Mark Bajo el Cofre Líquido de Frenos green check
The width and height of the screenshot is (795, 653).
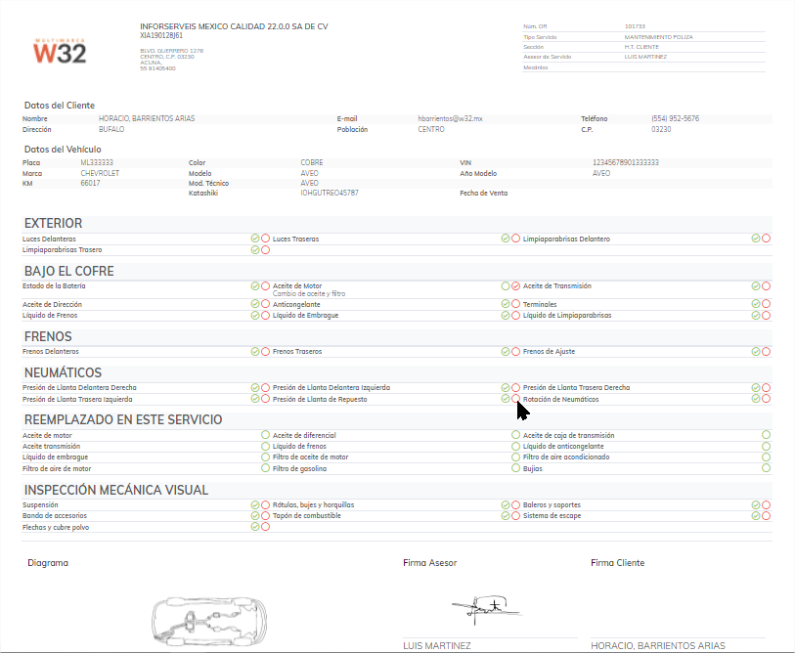click(255, 316)
